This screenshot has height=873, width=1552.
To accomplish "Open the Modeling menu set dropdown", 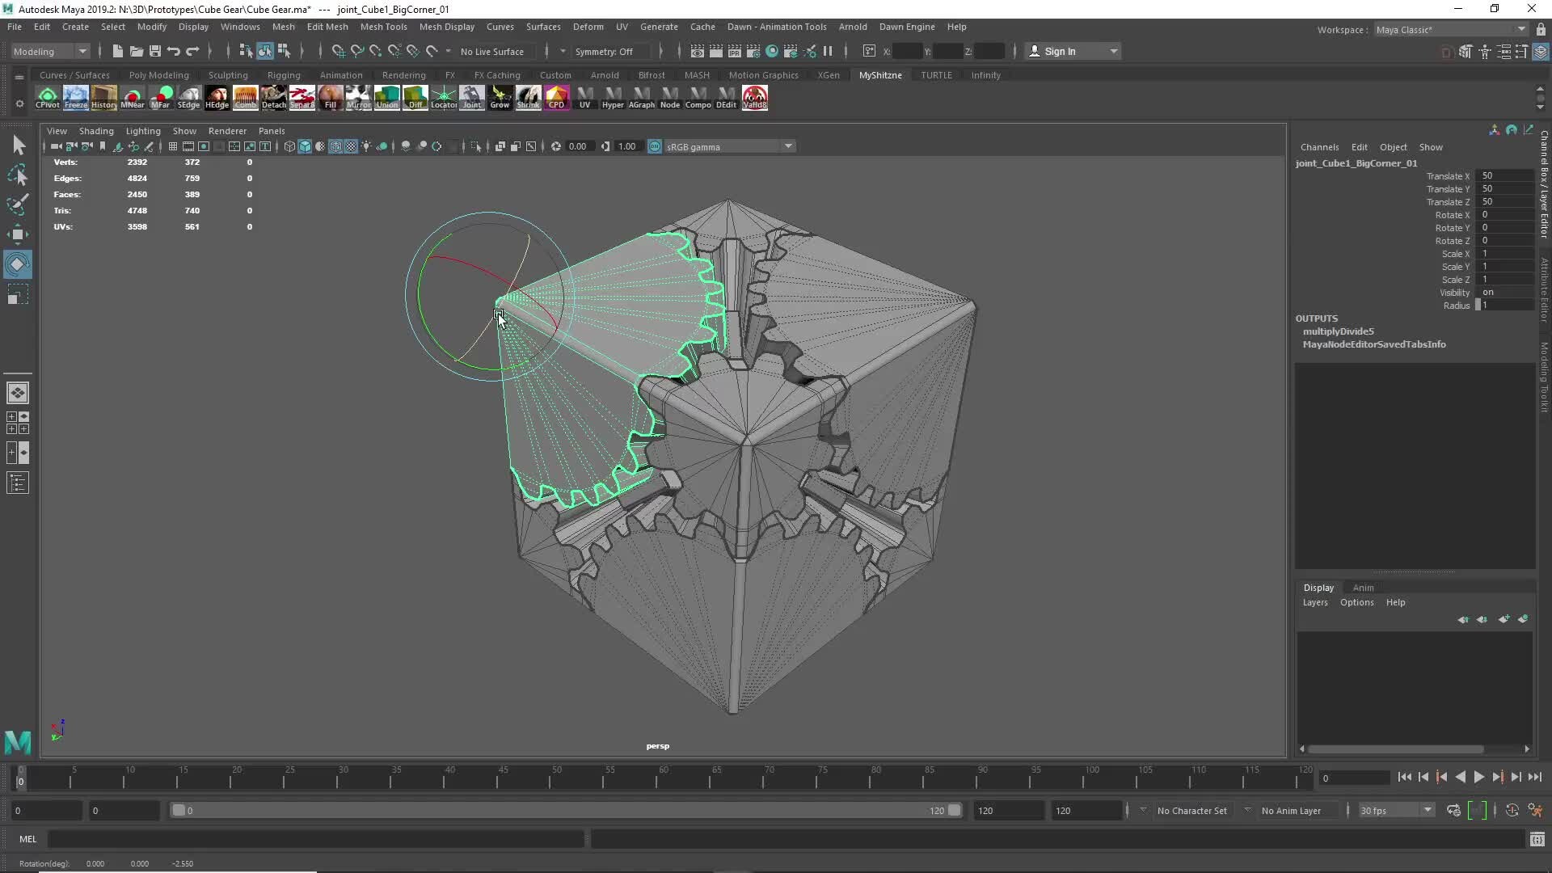I will [x=50, y=51].
